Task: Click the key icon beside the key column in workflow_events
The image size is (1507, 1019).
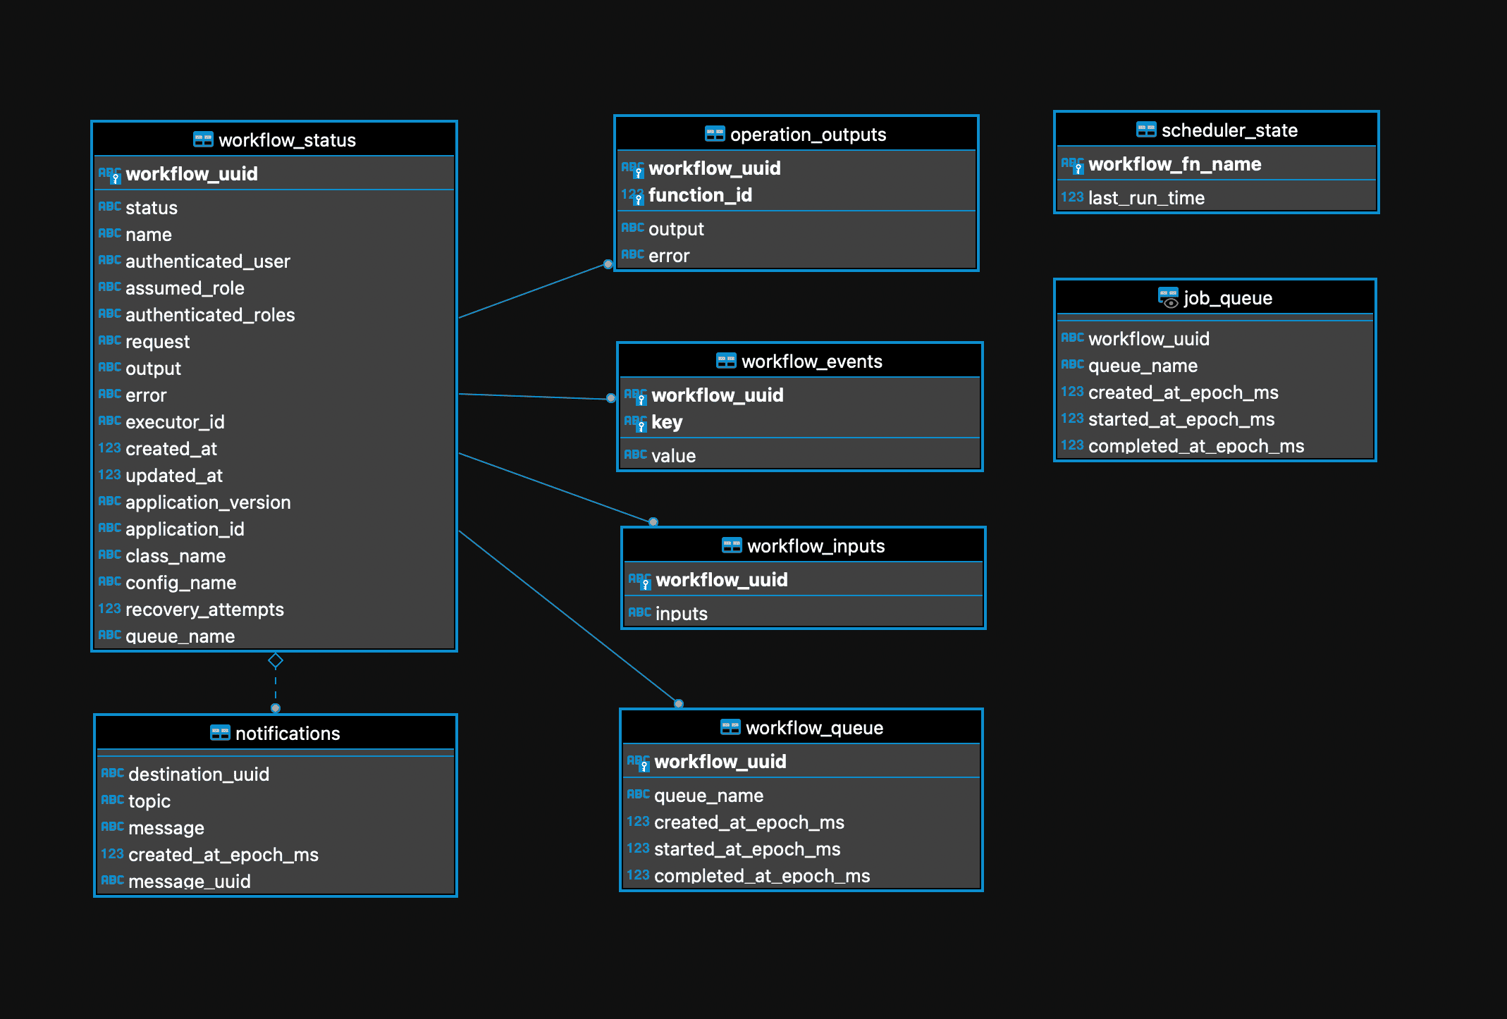Action: click(x=641, y=426)
